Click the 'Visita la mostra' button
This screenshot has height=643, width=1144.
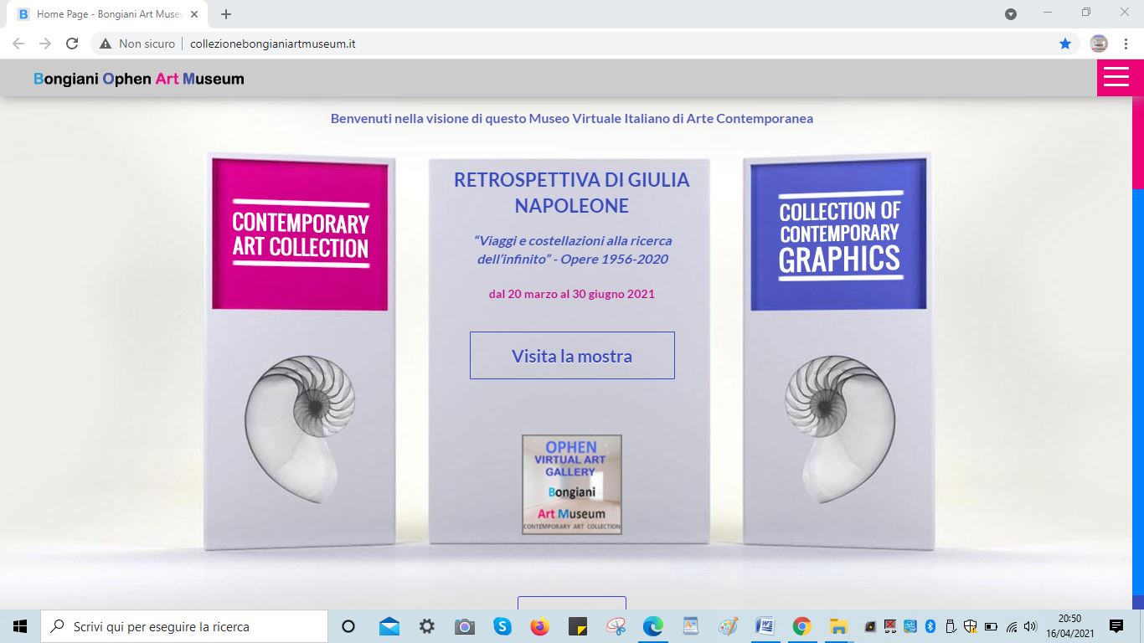click(572, 356)
